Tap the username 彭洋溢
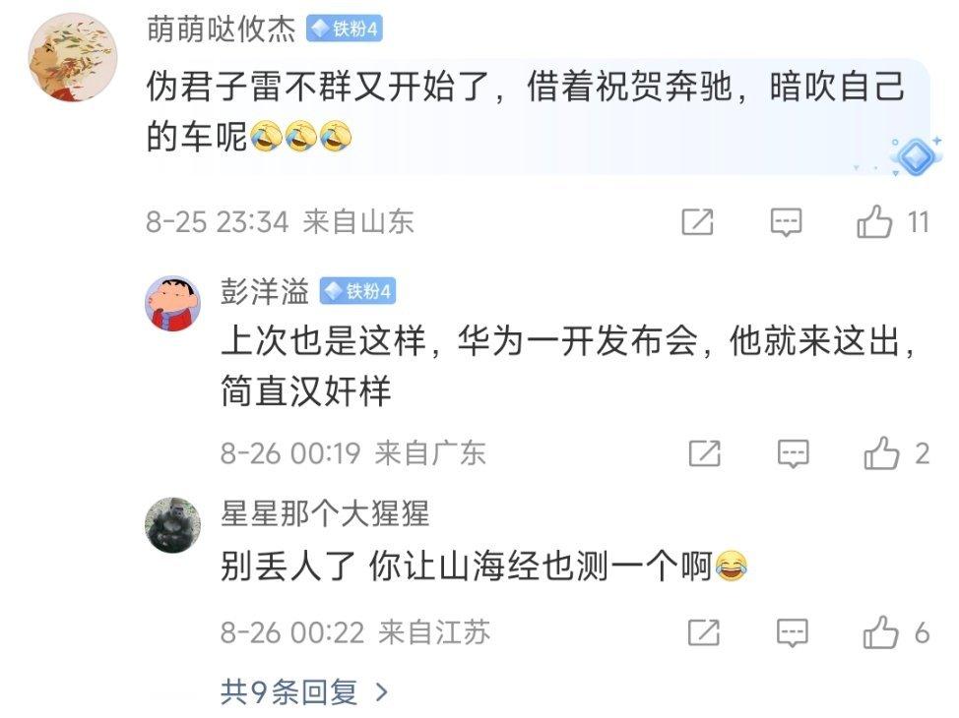The height and width of the screenshot is (718, 959). coord(265,291)
